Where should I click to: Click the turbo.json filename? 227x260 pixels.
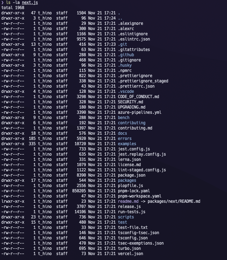(x=129, y=248)
